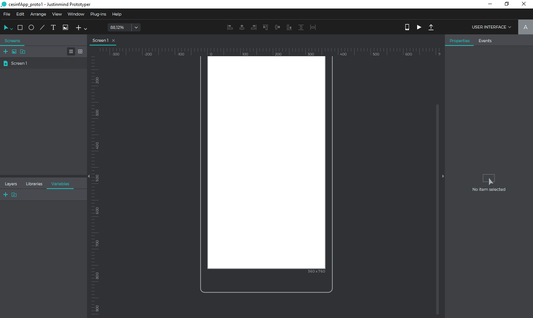Select the Rectangle shape tool
The image size is (533, 318).
point(20,27)
